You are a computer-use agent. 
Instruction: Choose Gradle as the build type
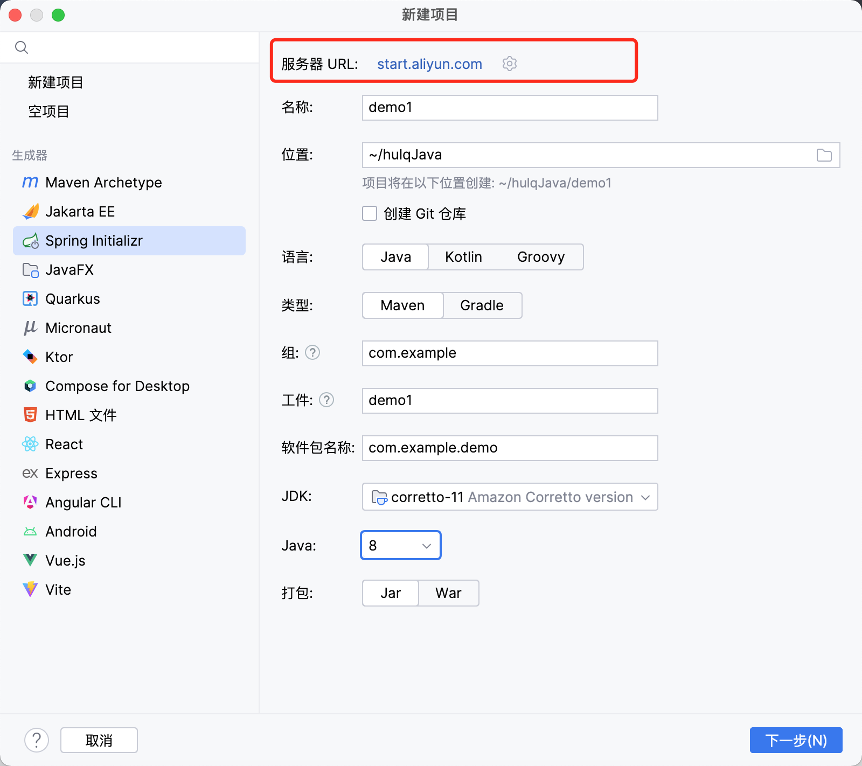[482, 305]
